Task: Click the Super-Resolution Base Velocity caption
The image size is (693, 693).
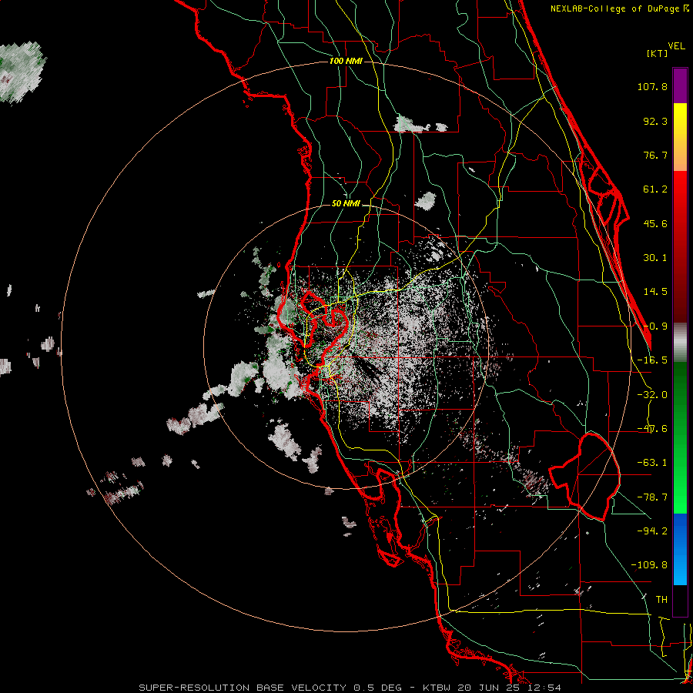Action: click(350, 688)
